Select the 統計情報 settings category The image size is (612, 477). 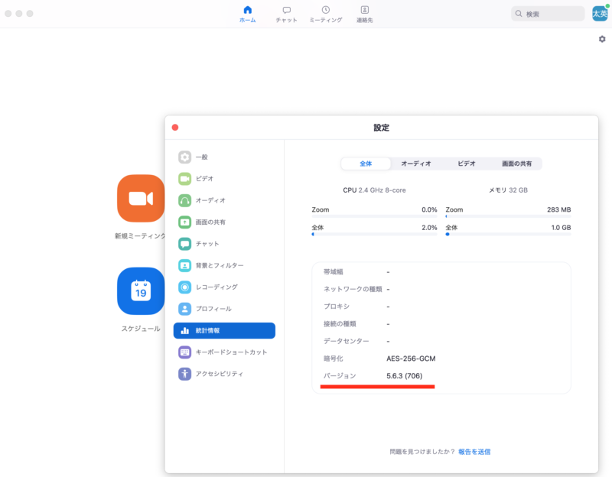[224, 330]
